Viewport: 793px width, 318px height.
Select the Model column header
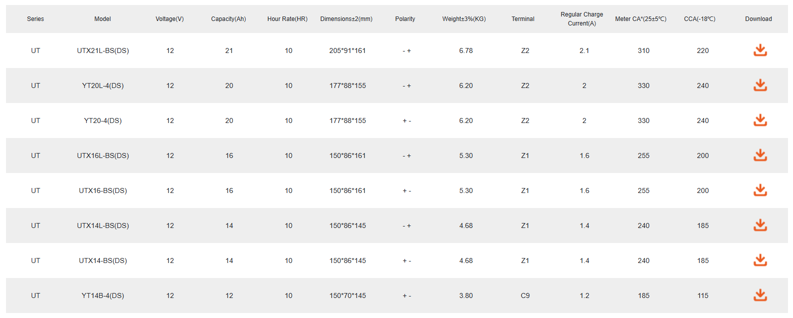click(x=102, y=19)
